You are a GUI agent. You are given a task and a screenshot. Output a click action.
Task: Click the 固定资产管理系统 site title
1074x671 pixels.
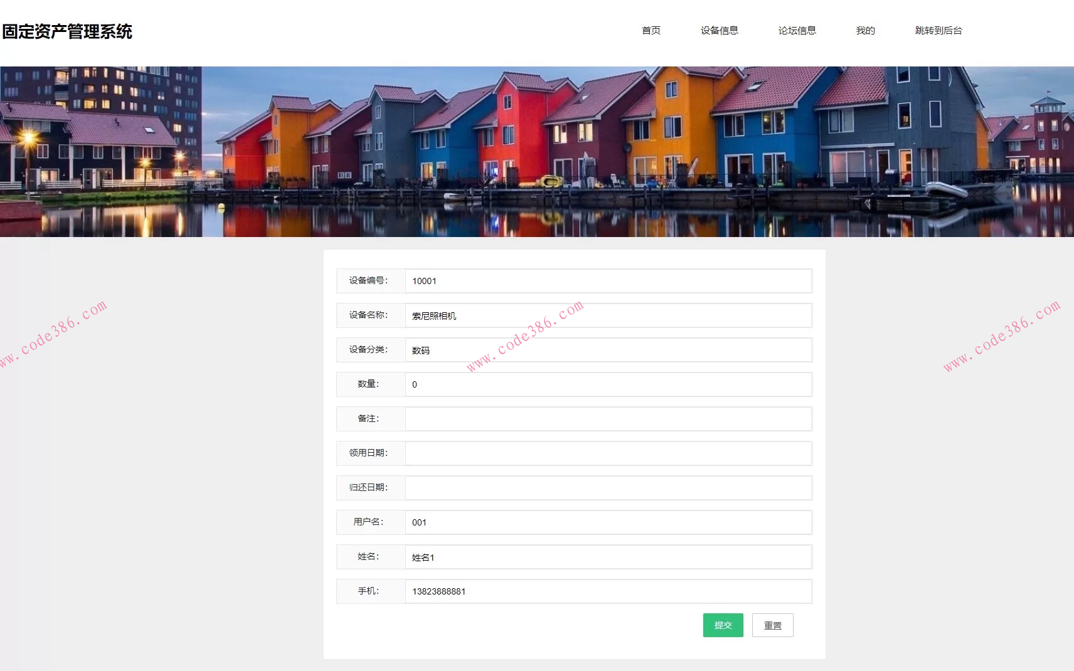[x=67, y=32]
